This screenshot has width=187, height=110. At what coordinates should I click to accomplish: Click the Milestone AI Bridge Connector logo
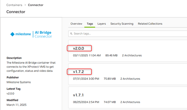tap(31, 34)
